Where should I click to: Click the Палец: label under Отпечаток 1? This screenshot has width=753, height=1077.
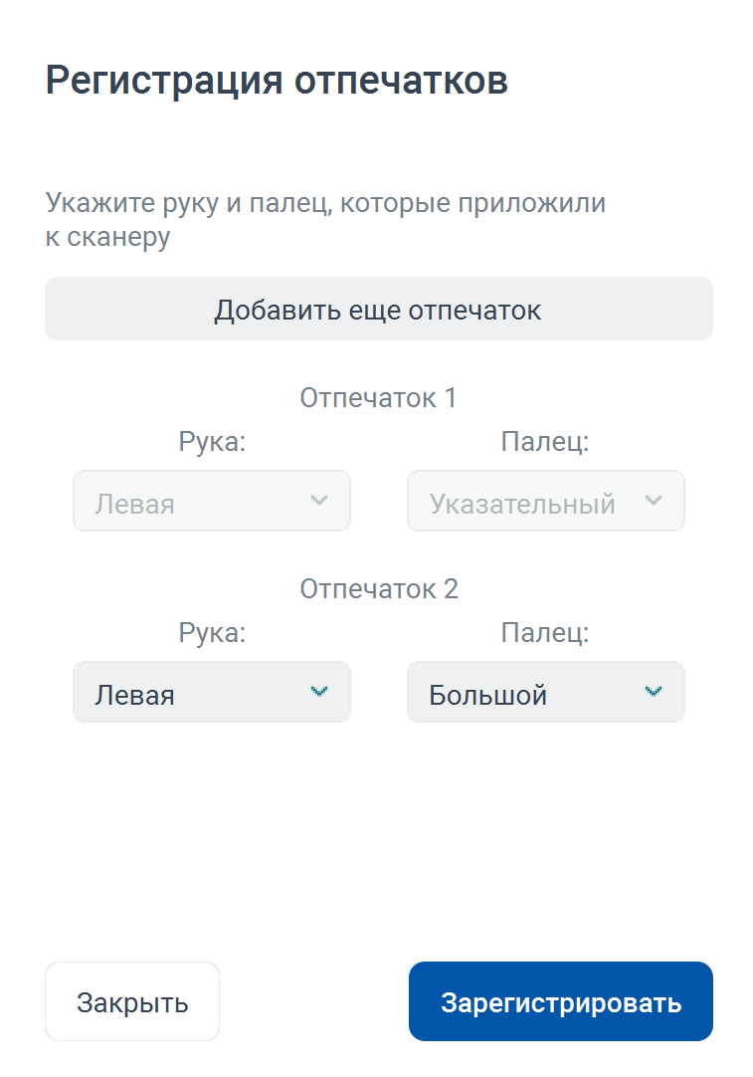(x=545, y=442)
